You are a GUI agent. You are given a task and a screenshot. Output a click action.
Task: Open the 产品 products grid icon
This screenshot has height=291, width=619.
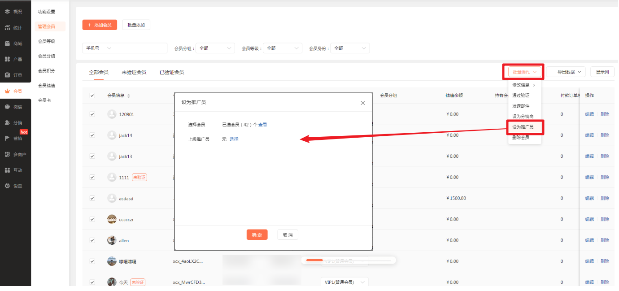click(7, 59)
